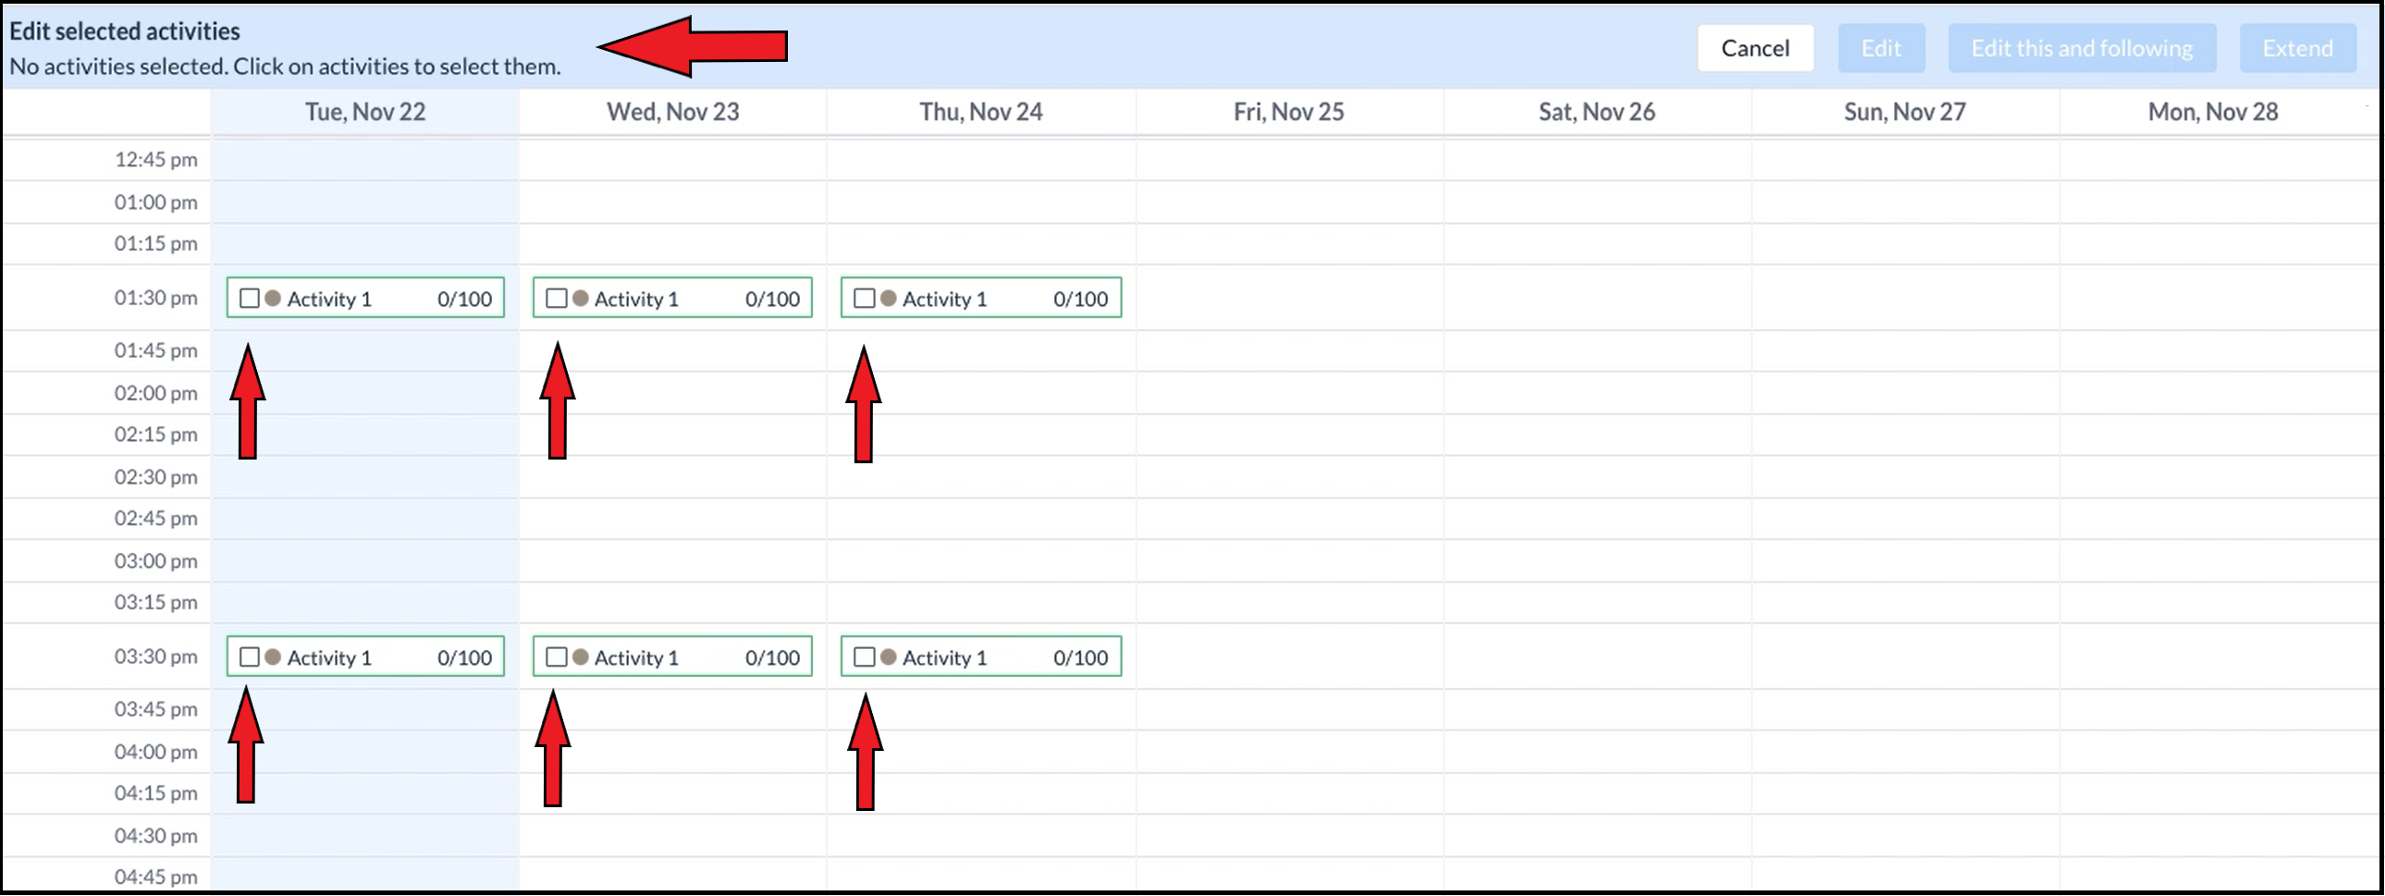Click the 02:00 pm time slot under Sat, Nov 26

[1599, 392]
